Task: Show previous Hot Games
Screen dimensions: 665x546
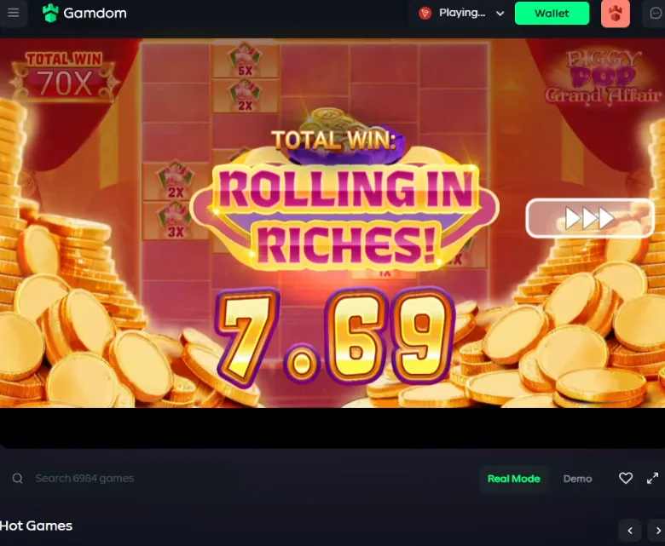Action: [630, 531]
